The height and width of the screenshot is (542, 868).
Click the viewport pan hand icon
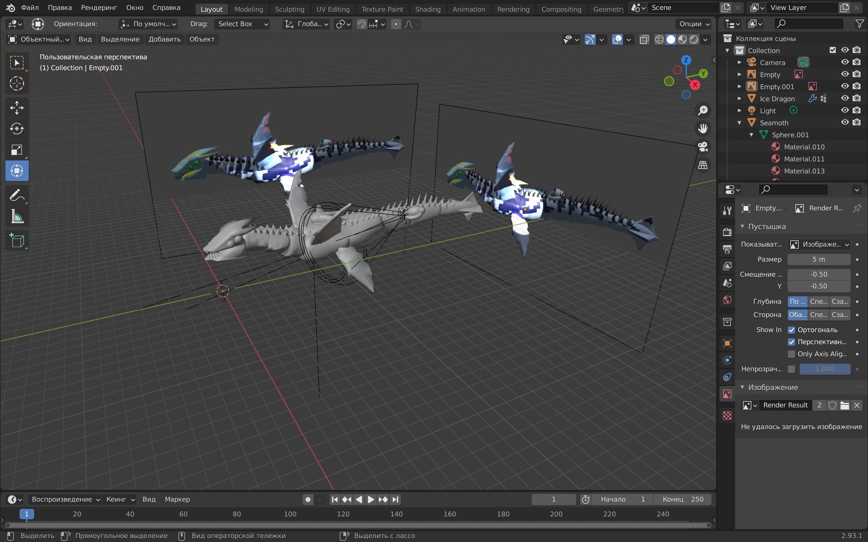[702, 128]
